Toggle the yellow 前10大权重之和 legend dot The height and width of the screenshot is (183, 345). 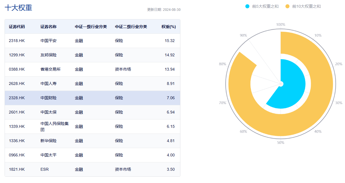pos(287,6)
